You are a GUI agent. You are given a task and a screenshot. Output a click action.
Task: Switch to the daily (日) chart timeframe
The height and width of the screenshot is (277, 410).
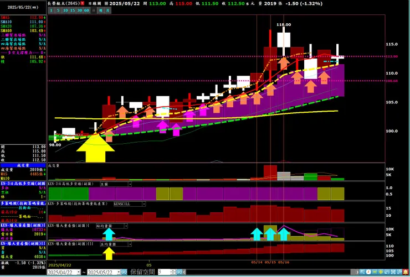click(94, 11)
